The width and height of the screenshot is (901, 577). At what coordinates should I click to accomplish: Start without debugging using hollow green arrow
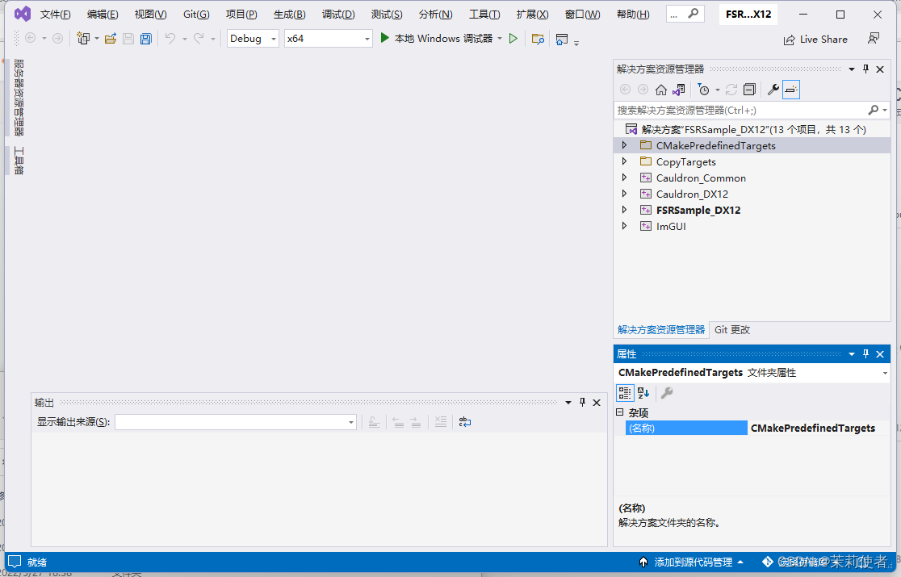pos(513,39)
